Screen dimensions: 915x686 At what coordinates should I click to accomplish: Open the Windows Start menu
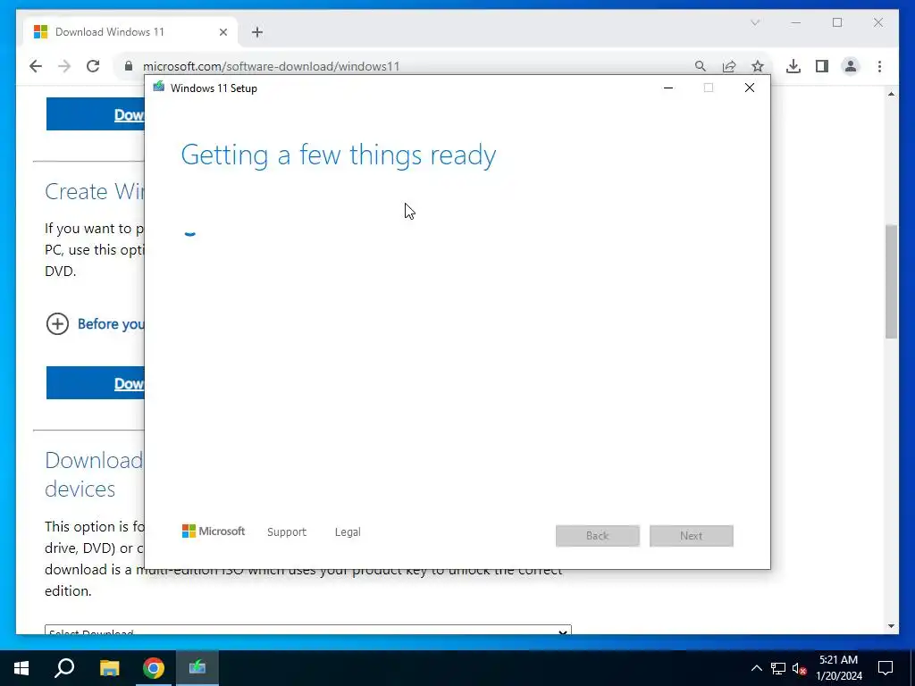tap(21, 668)
